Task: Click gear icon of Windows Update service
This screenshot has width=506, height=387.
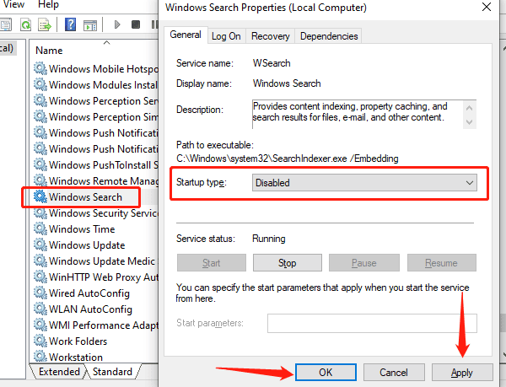Action: pyautogui.click(x=40, y=245)
